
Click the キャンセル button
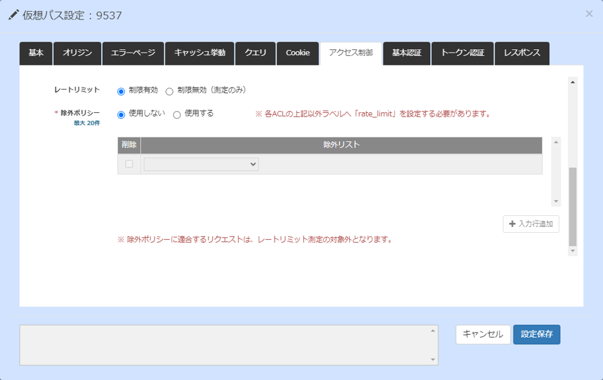pyautogui.click(x=483, y=334)
